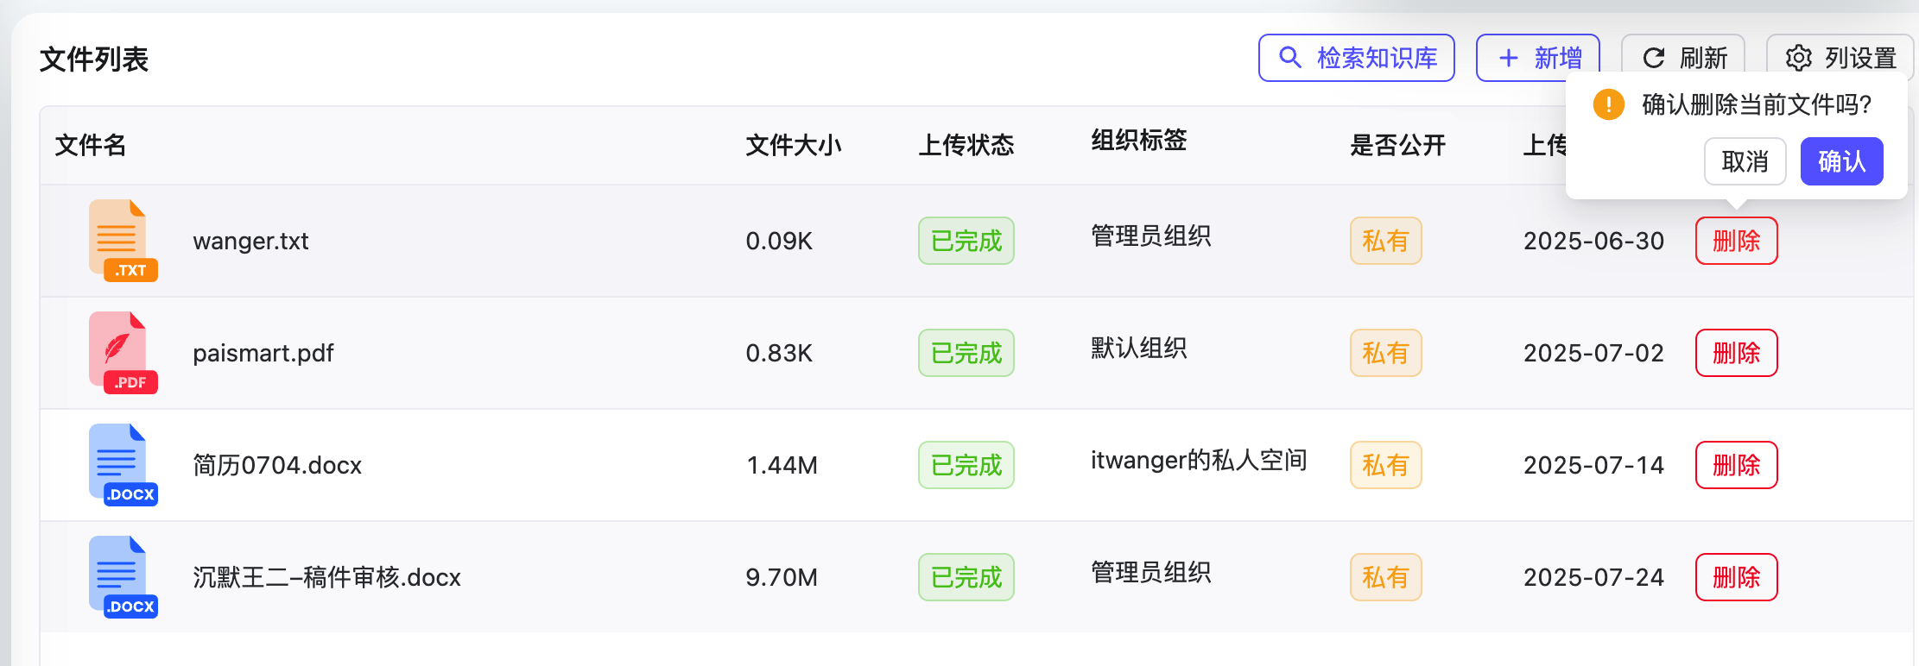
Task: Click the 简历0704.docx DOCX file icon
Action: click(122, 465)
